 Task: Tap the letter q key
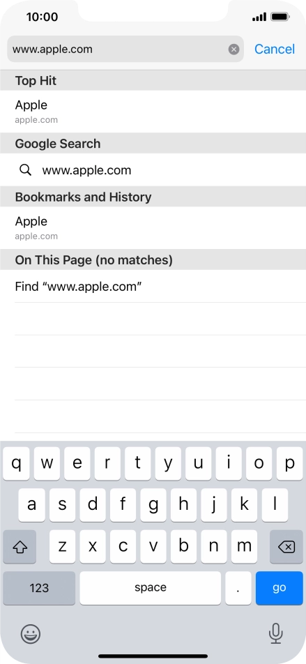tap(16, 463)
